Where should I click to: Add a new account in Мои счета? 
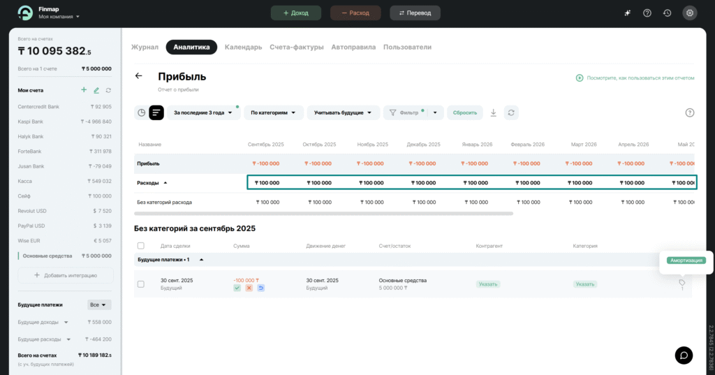84,90
